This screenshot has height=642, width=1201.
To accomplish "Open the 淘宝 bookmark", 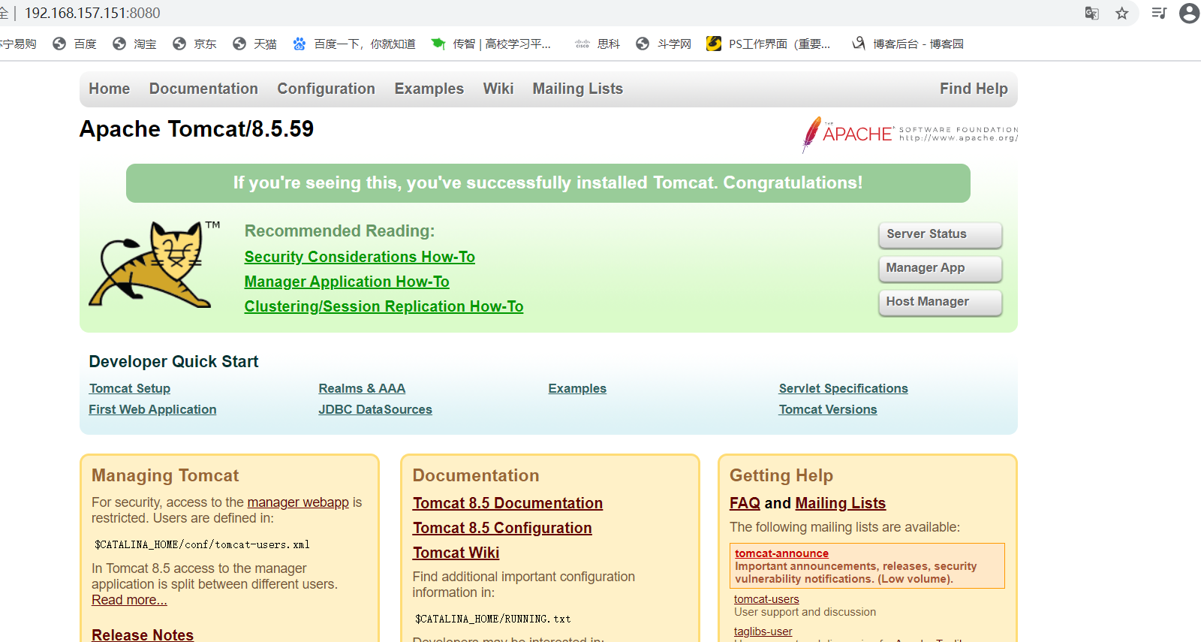I will [x=134, y=44].
